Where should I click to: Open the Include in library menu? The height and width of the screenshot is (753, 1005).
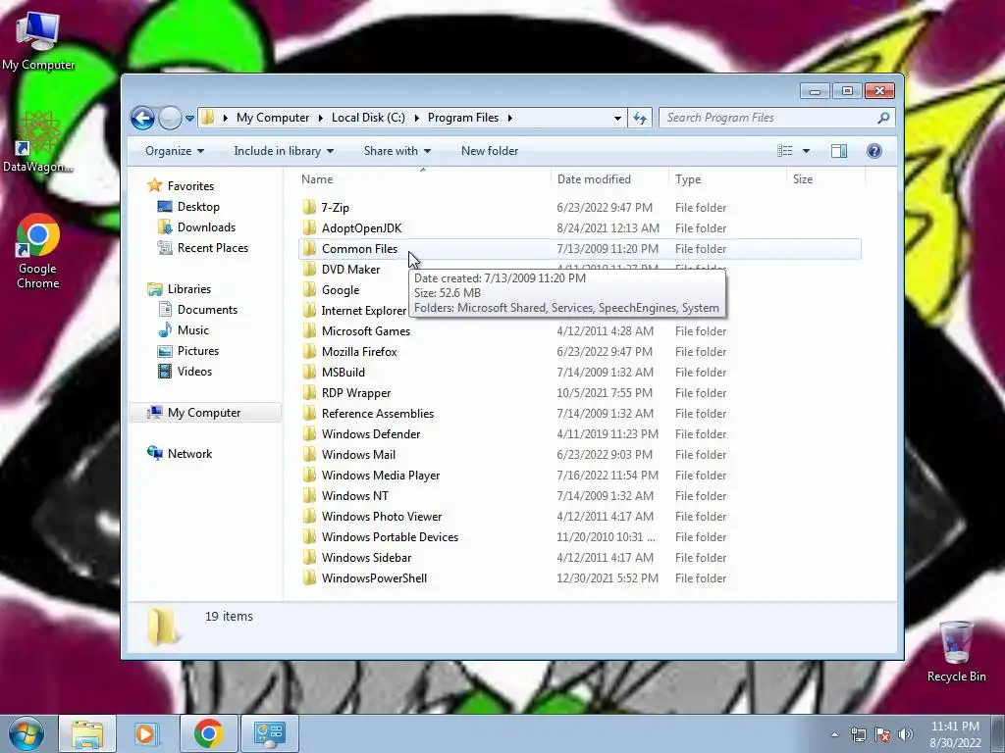(x=284, y=151)
